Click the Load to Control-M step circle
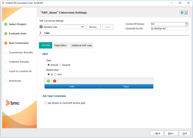193x138 pixels. [x=6, y=71]
